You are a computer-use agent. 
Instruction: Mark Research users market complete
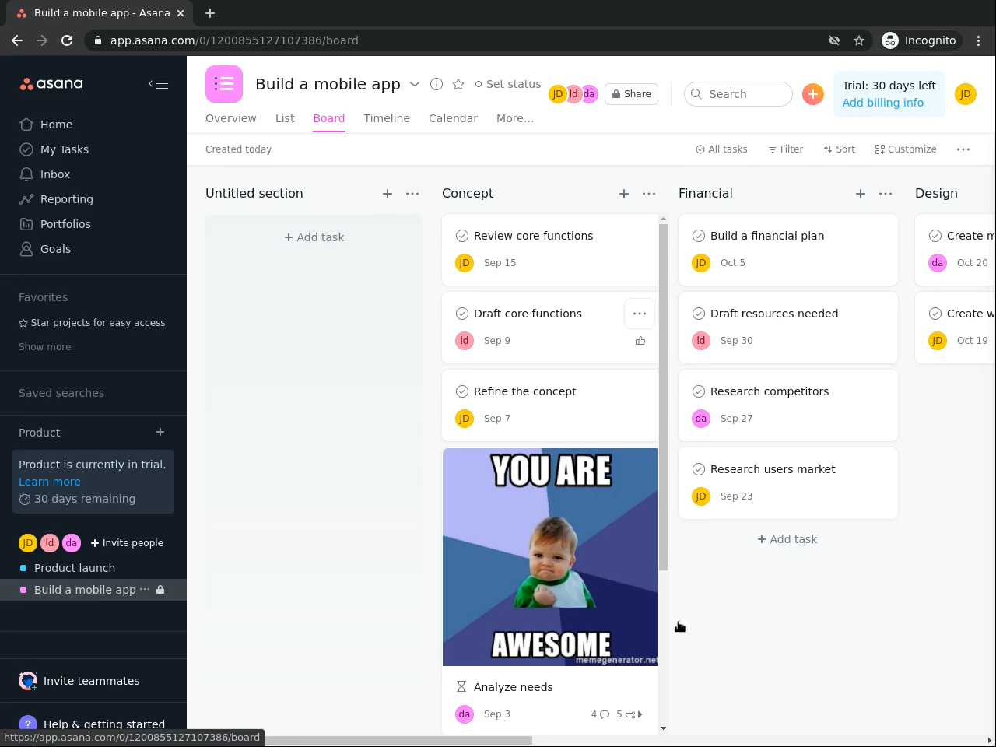[x=699, y=469]
